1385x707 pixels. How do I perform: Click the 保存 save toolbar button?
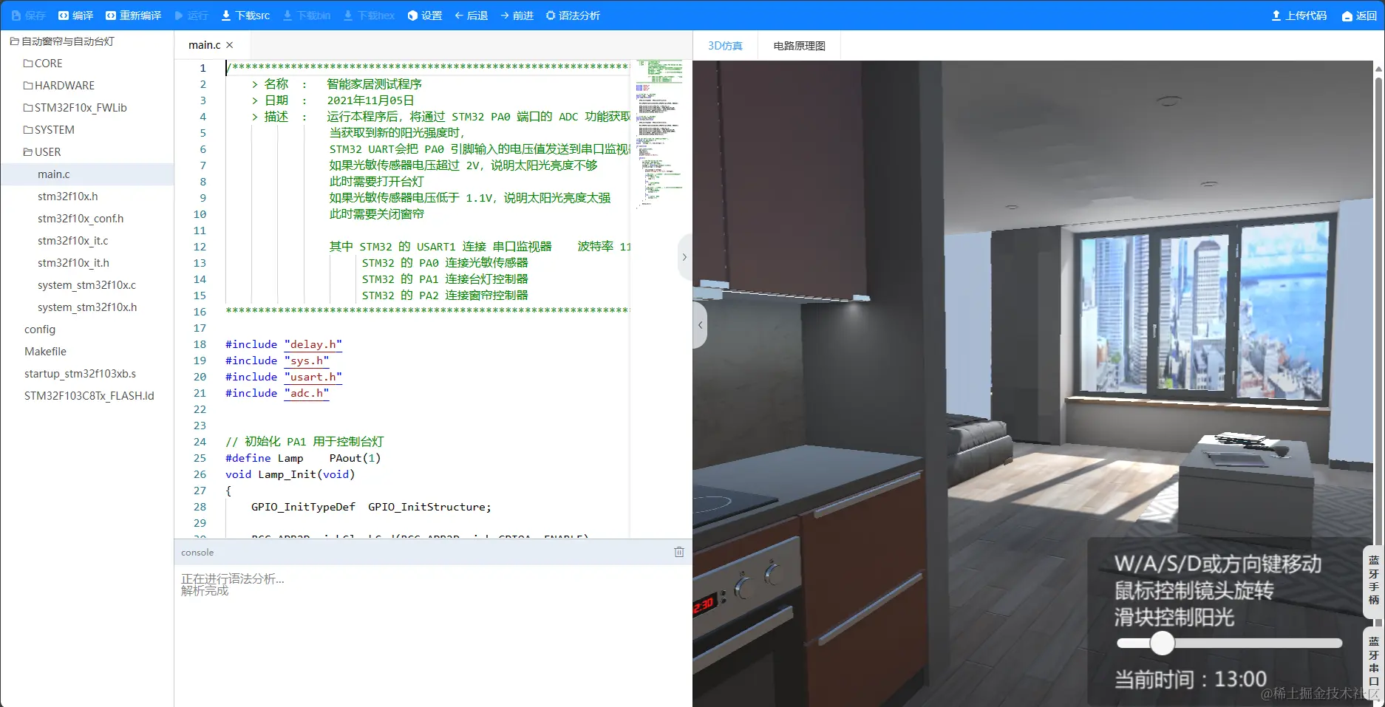point(29,16)
